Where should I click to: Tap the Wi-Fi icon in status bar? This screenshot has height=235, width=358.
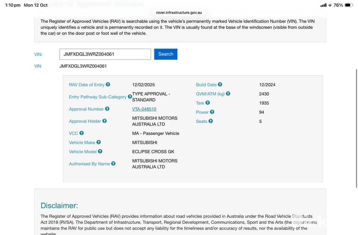pyautogui.click(x=330, y=5)
